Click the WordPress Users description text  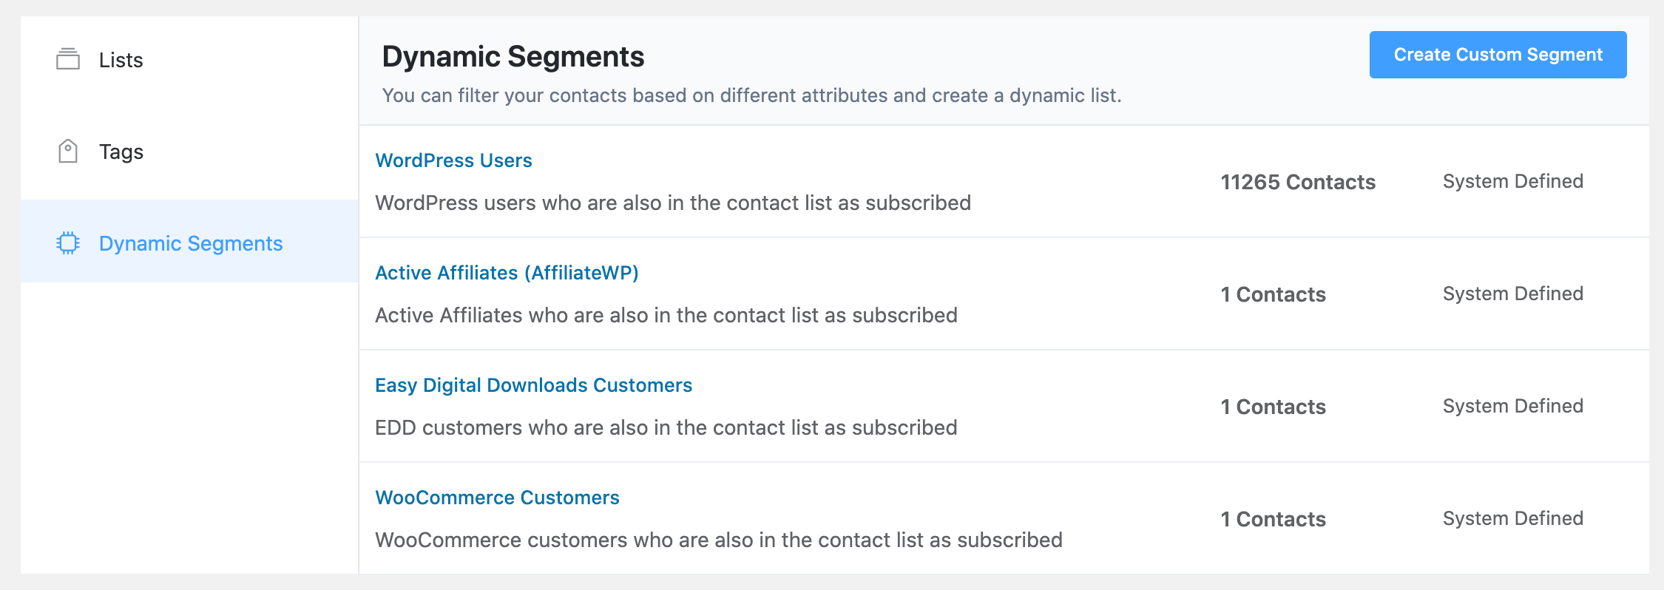tap(673, 203)
